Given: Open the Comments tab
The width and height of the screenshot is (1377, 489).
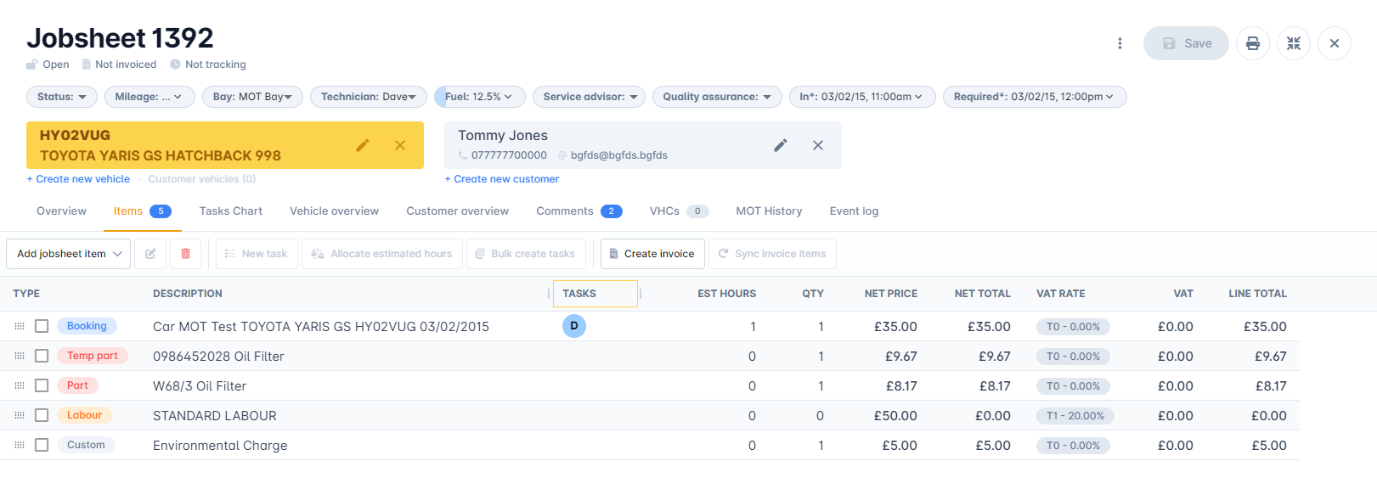Looking at the screenshot, I should pyautogui.click(x=565, y=211).
